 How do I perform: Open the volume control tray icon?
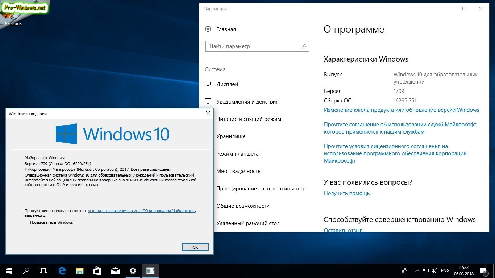pyautogui.click(x=434, y=270)
